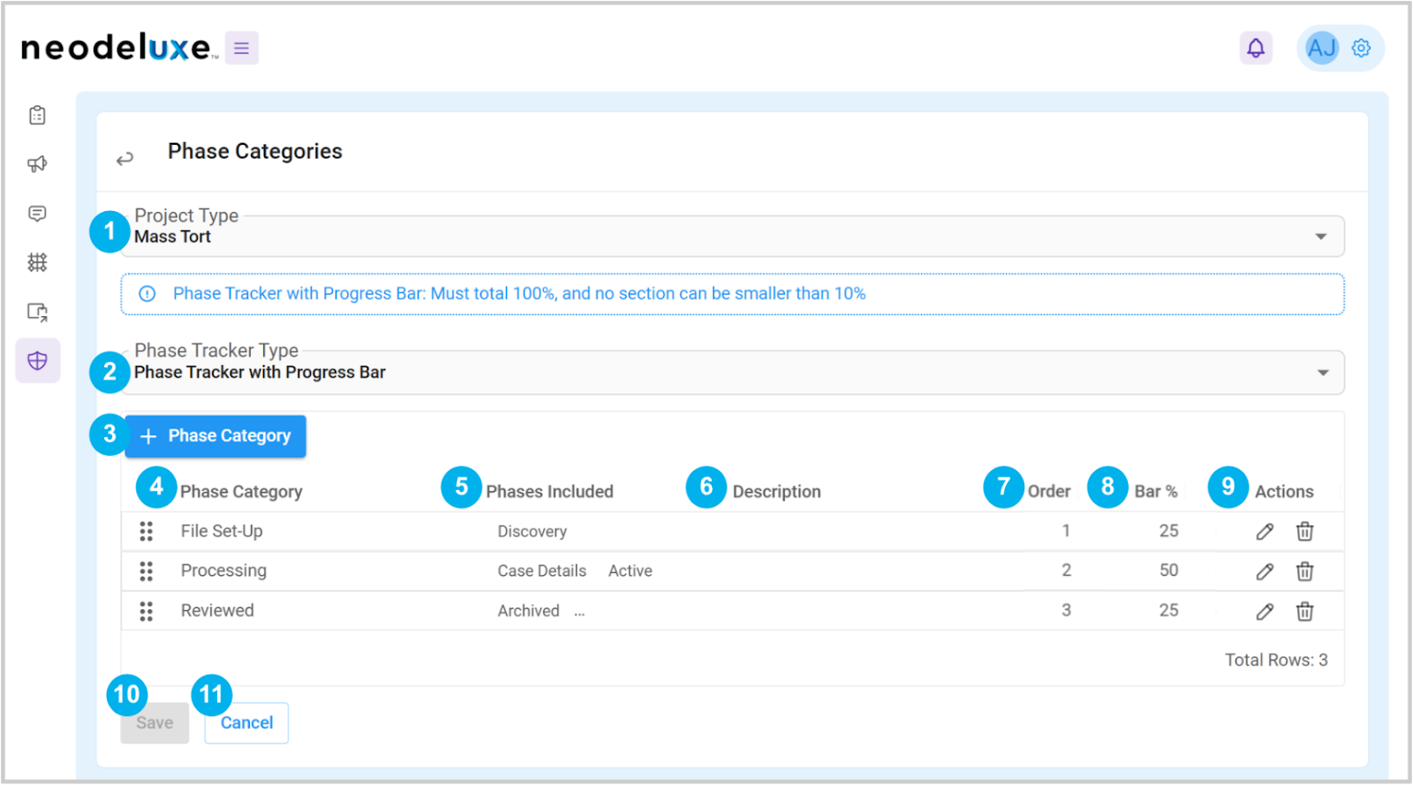Open the export window sidebar icon

(37, 312)
